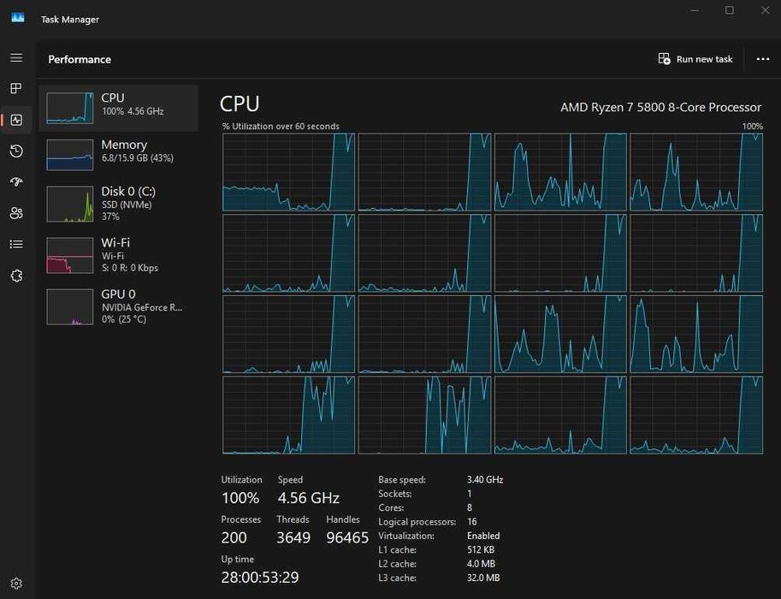This screenshot has height=599, width=781.
Task: Open the Users page icon
Action: point(16,213)
